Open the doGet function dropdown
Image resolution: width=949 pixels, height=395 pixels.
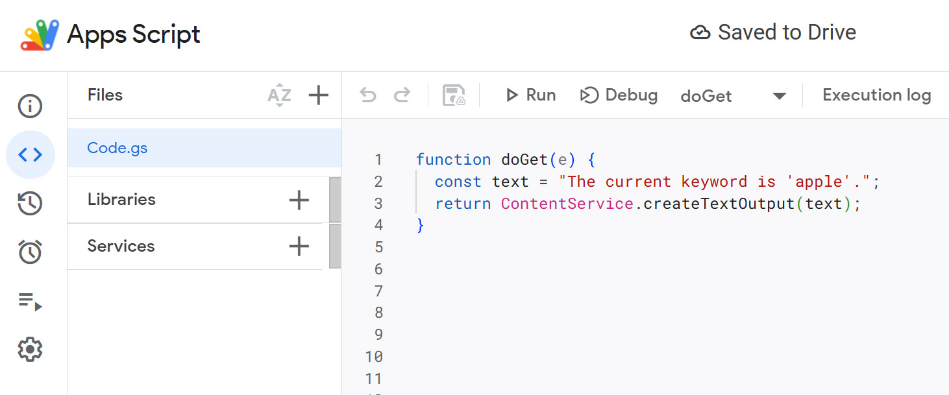pos(733,96)
